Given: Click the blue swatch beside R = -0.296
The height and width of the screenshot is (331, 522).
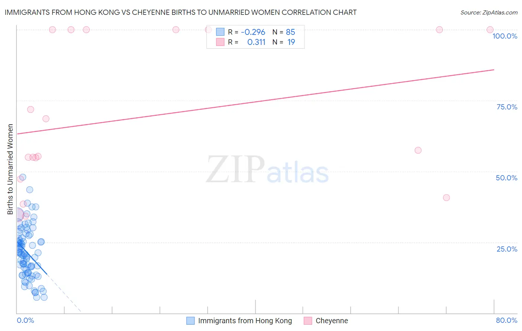Looking at the screenshot, I should coord(220,32).
